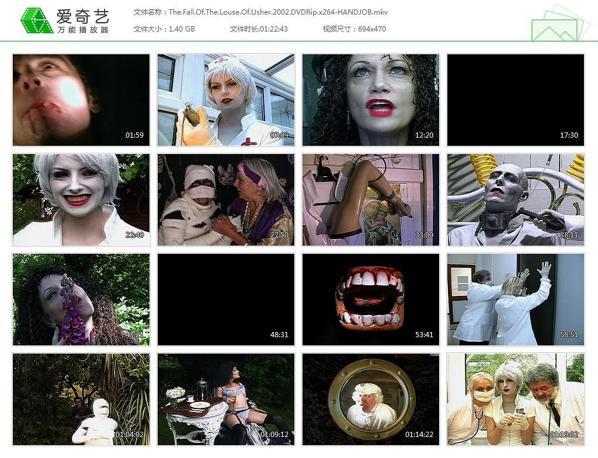Select the curly-haired woman thumbnail at 12:20
This screenshot has width=598, height=458.
[x=370, y=100]
